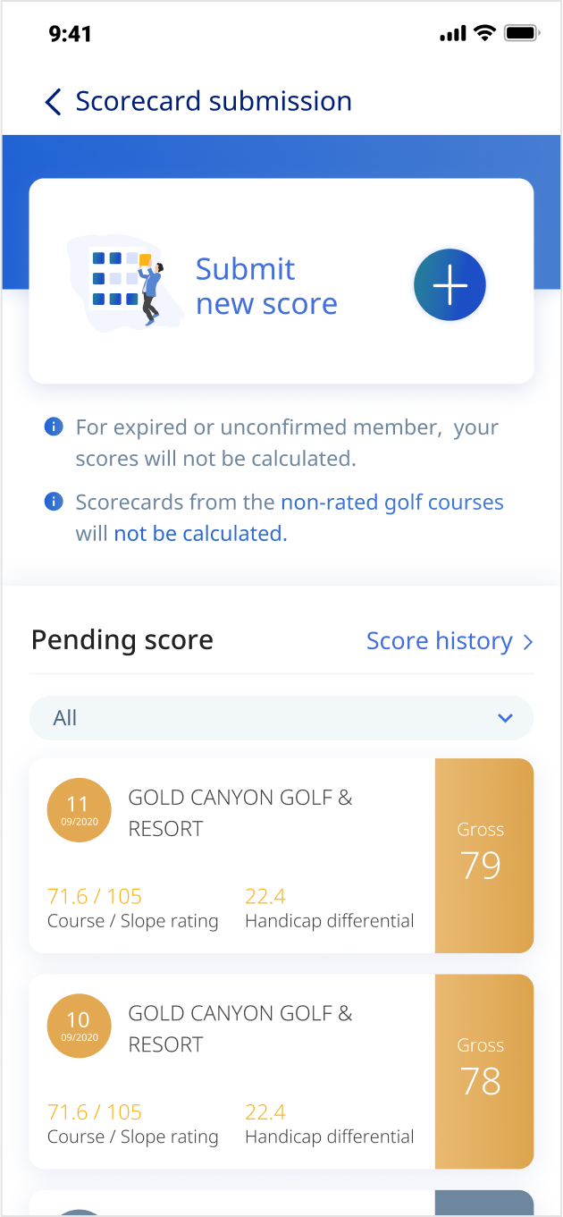563x1217 pixels.
Task: Open the 11 09/2020 date badge
Action: [x=79, y=810]
